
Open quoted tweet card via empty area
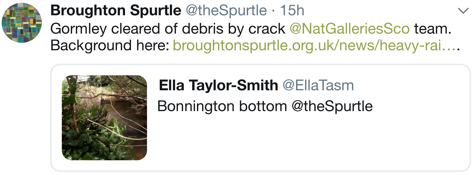click(x=306, y=142)
